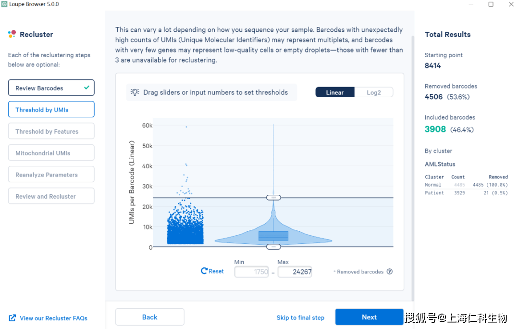The image size is (519, 329).
Task: Click the lightbulb hint icon
Action: [x=135, y=92]
